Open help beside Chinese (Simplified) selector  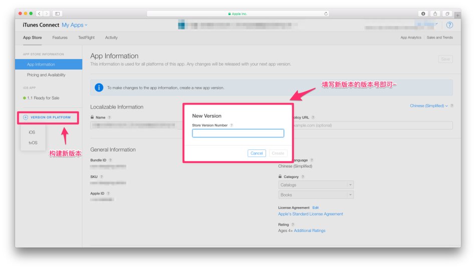pos(452,105)
